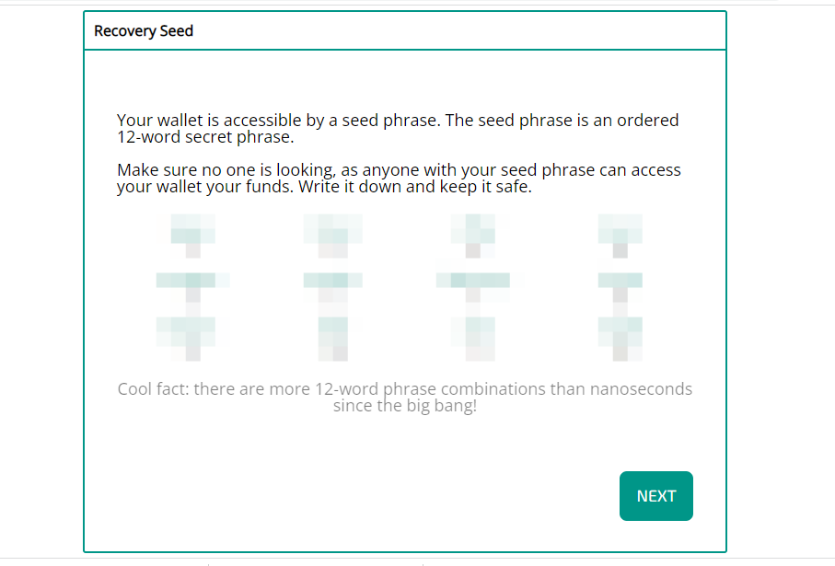This screenshot has height=566, width=835.
Task: Click the "12-word secret phrase" text line
Action: (204, 137)
